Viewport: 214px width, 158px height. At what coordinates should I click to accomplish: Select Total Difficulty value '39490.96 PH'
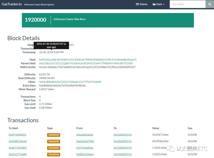[x=47, y=78]
